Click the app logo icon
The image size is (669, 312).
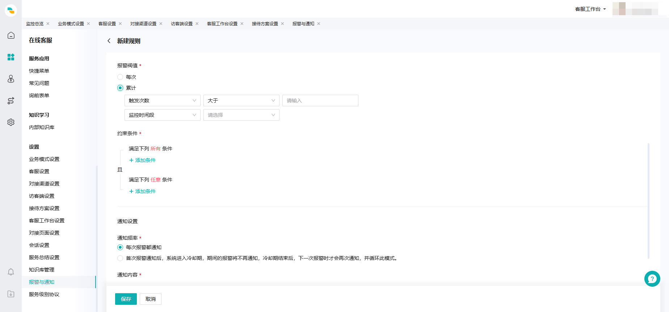pyautogui.click(x=11, y=10)
